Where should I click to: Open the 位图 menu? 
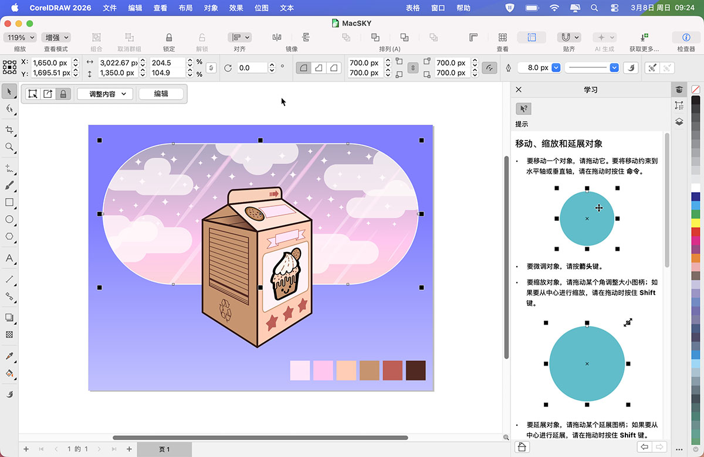click(x=262, y=8)
